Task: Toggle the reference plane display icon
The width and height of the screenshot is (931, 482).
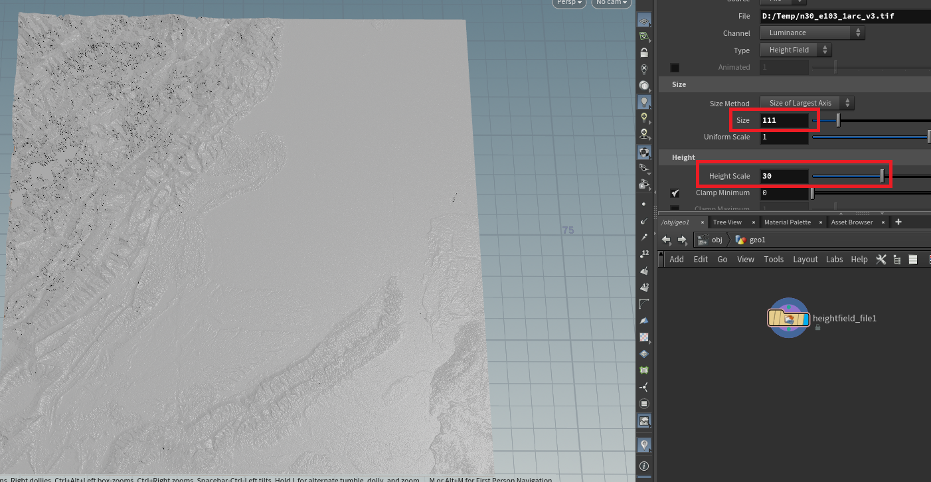Action: (643, 20)
